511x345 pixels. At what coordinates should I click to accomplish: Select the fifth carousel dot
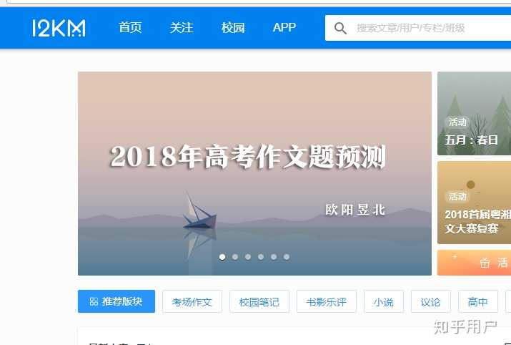274,257
